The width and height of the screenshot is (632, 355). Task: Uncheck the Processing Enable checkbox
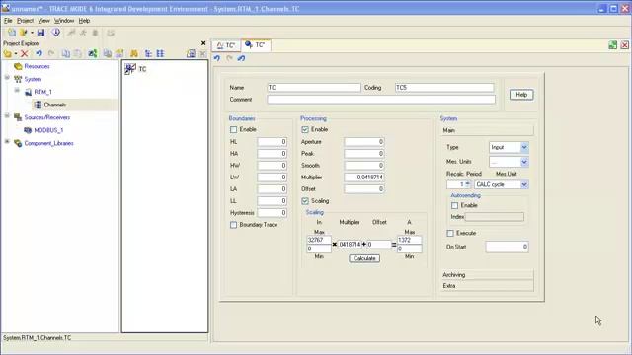(305, 129)
